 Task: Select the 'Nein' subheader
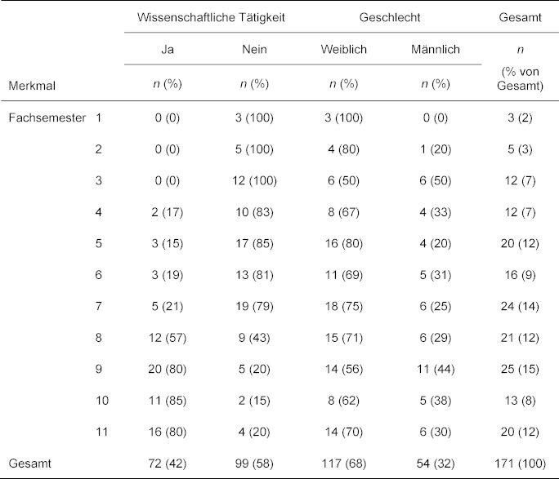click(254, 49)
